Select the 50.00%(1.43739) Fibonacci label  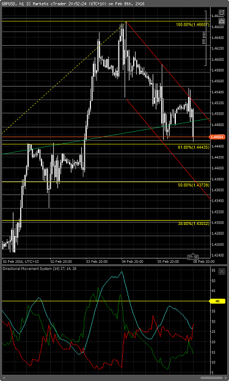194,185
